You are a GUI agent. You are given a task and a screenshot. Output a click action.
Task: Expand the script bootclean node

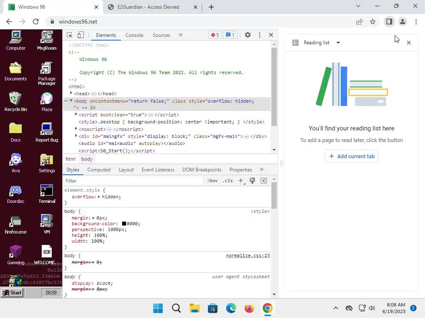[x=76, y=114]
